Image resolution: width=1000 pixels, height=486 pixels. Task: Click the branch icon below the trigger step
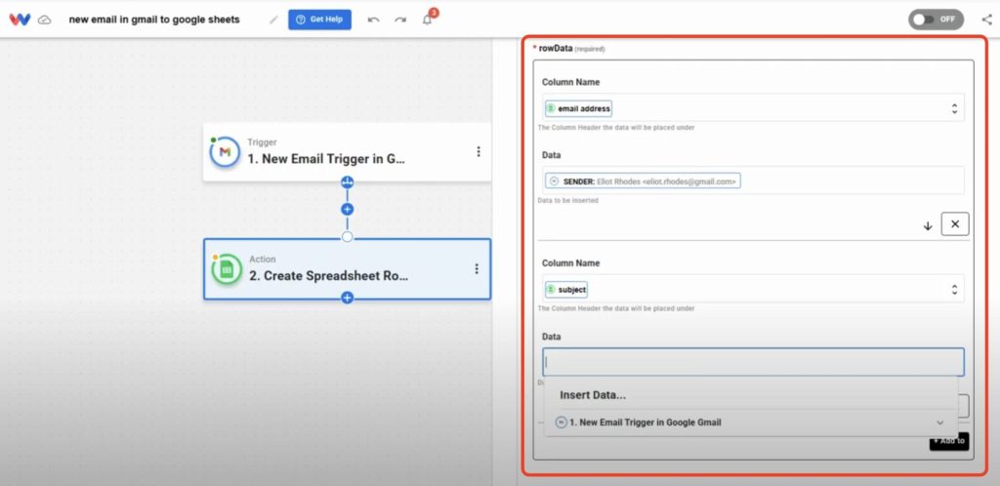(x=347, y=182)
